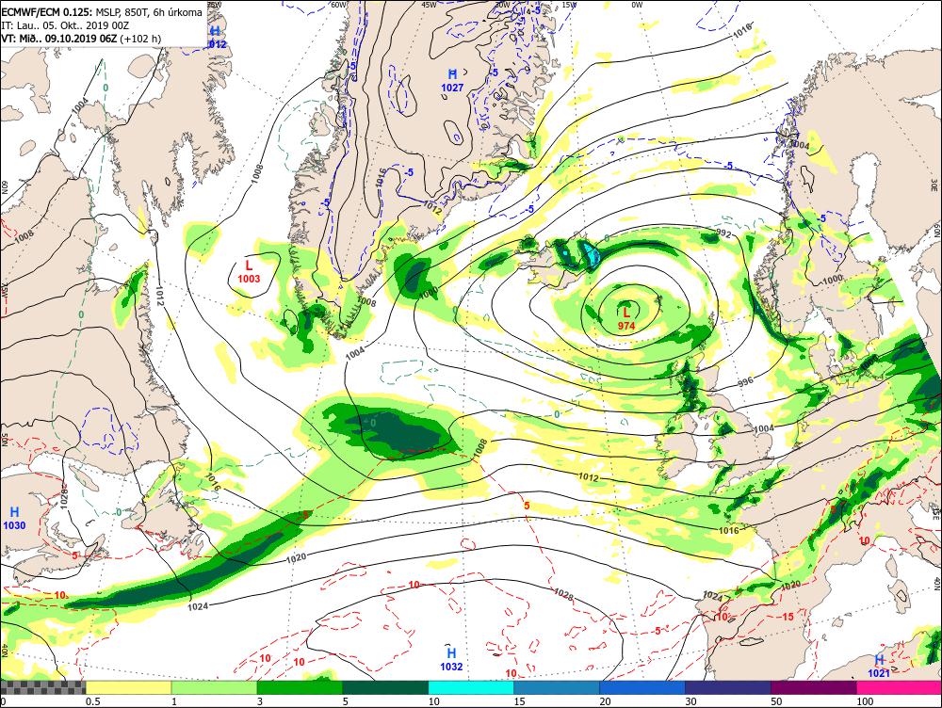
Task: Pick the medium green 3–5 legend swatch
Action: (x=300, y=687)
